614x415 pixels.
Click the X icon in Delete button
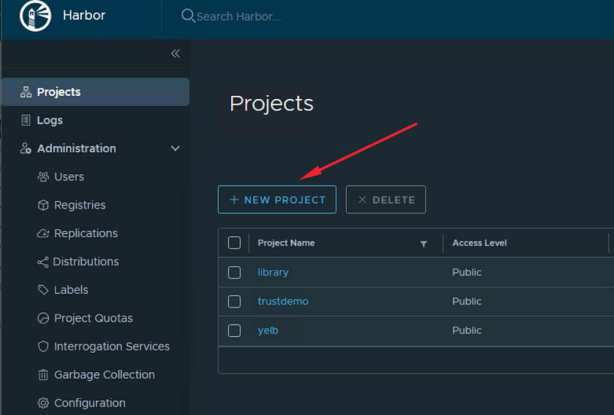click(x=362, y=199)
